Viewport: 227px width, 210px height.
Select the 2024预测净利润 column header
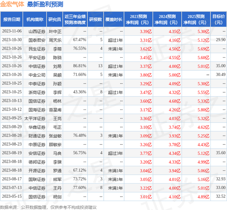(x=167, y=19)
